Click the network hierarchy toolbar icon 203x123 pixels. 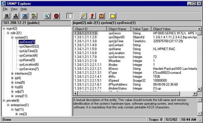point(16,16)
